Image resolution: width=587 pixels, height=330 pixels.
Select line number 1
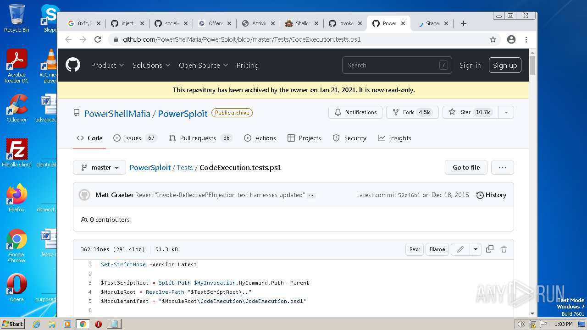90,264
